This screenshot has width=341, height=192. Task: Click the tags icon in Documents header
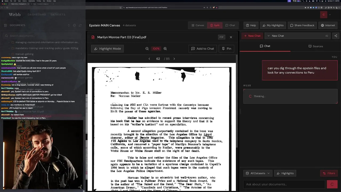[x=74, y=25]
